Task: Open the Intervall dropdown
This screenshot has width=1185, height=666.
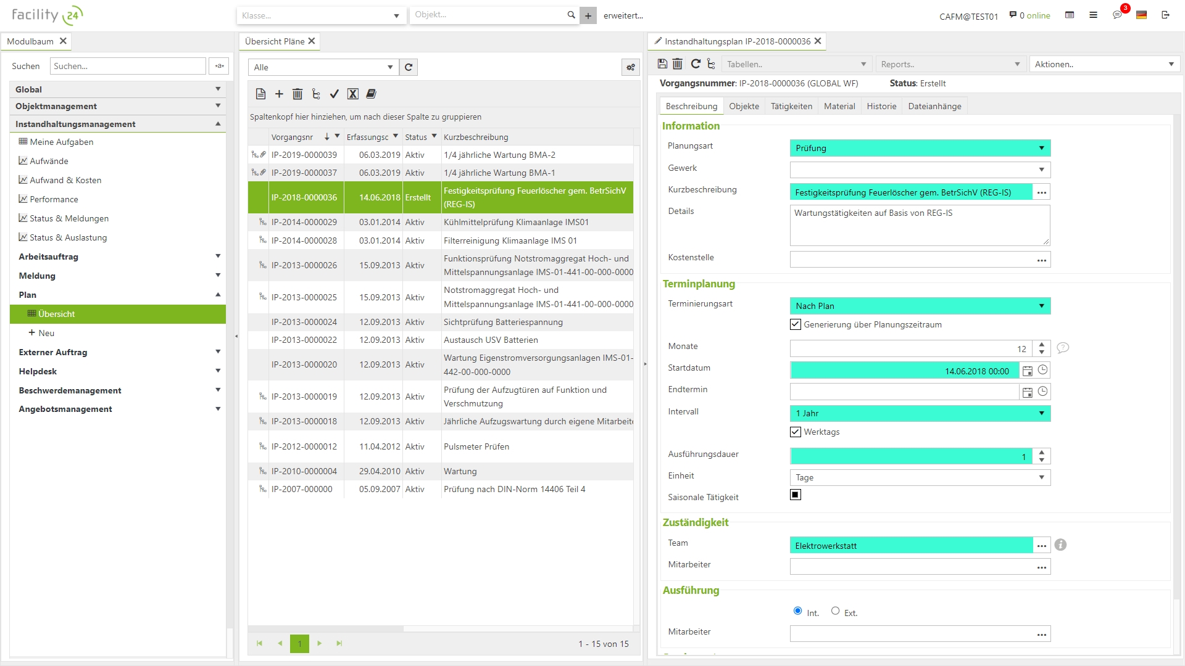Action: (x=1041, y=413)
